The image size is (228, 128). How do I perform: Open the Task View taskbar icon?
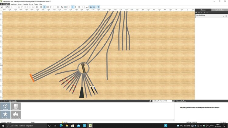tap(55, 126)
